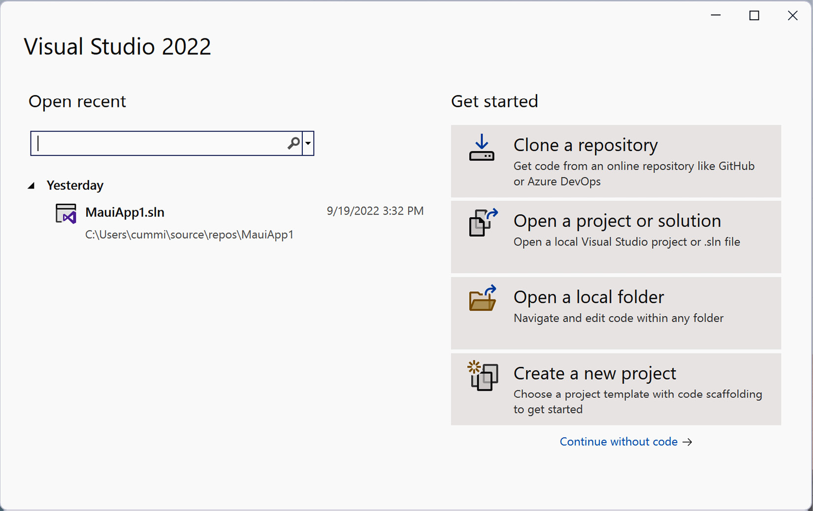This screenshot has width=813, height=511.
Task: Click the Yesterday group label
Action: (75, 185)
